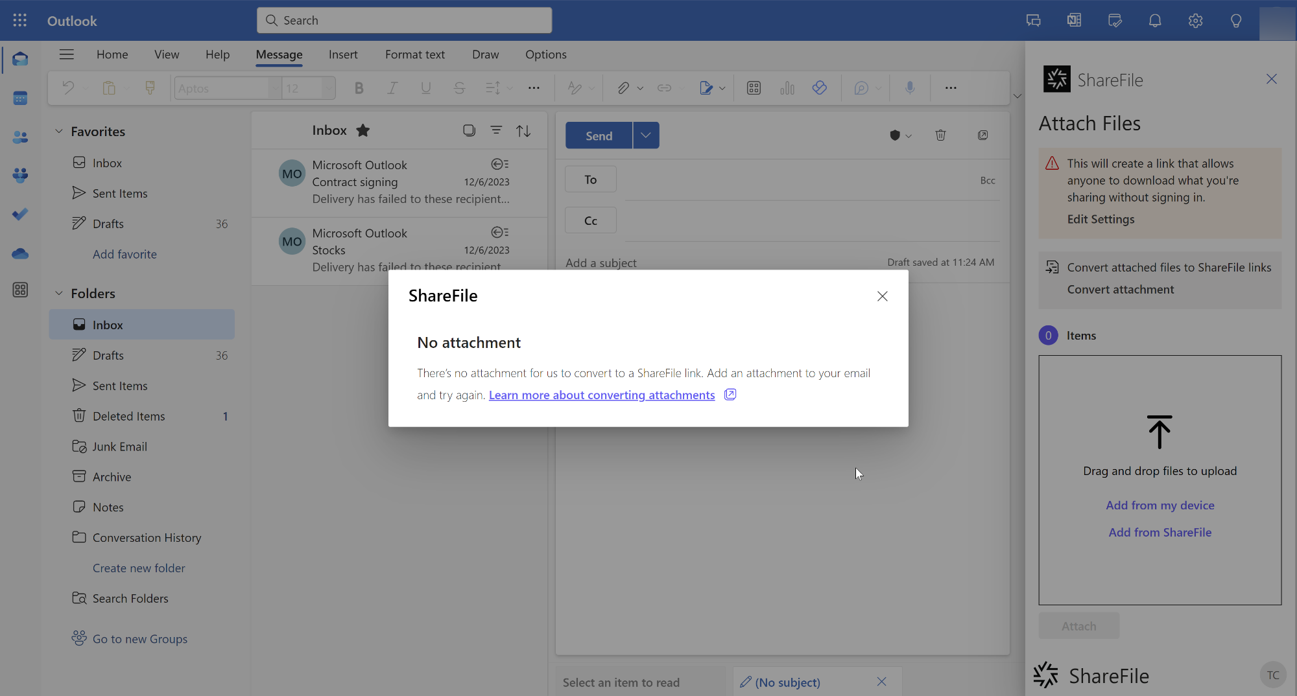This screenshot has height=696, width=1297.
Task: Open the attach file dropdown arrow
Action: click(640, 88)
